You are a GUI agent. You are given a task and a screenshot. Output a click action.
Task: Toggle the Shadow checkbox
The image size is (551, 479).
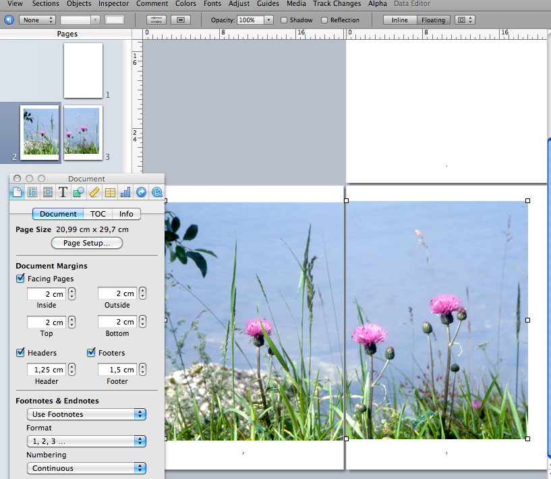pyautogui.click(x=284, y=20)
